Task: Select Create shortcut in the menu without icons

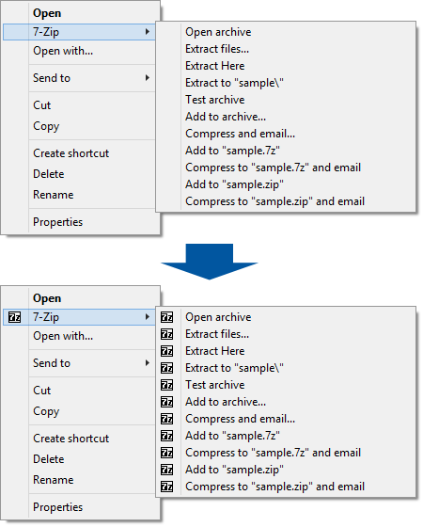Action: (x=70, y=153)
